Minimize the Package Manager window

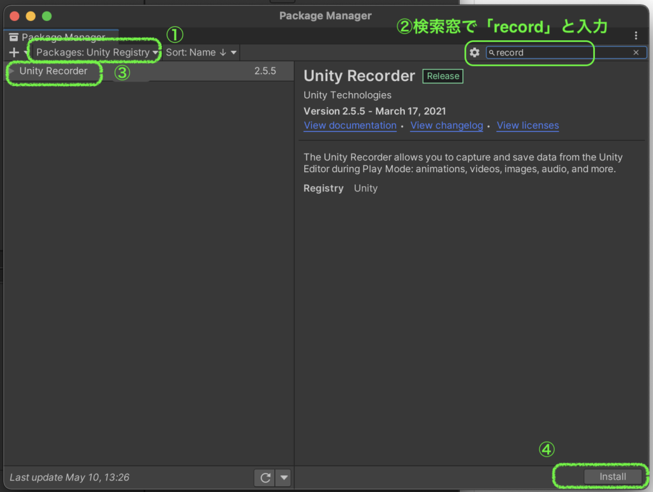pyautogui.click(x=31, y=16)
